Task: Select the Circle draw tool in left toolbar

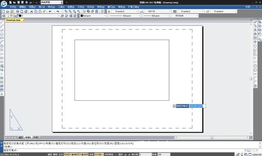Action: 2,46
